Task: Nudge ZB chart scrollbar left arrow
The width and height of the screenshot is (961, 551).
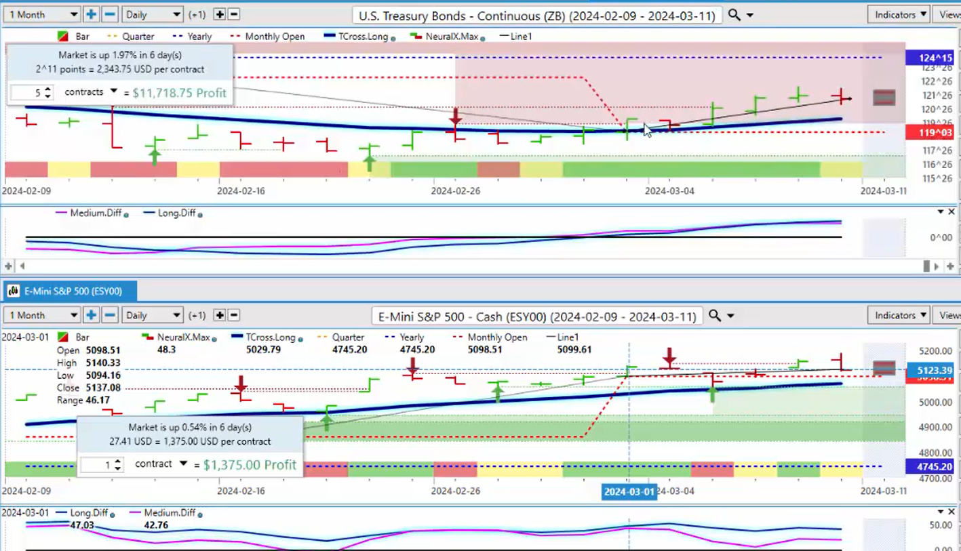Action: click(22, 266)
